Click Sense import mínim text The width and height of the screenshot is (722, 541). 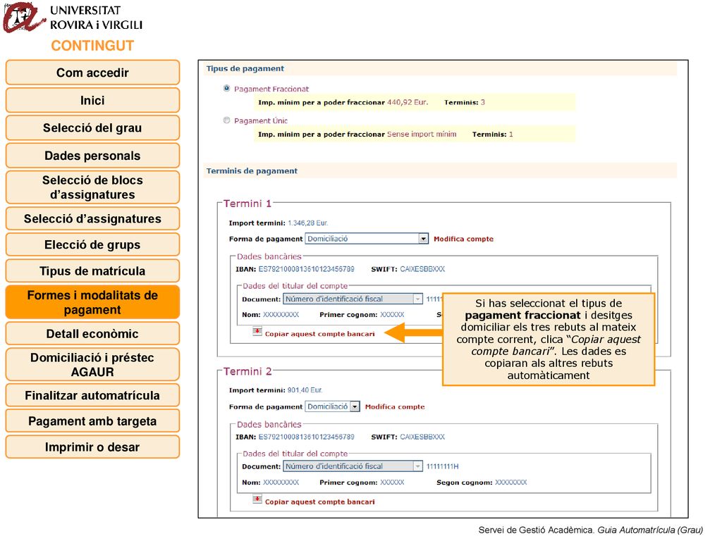(x=422, y=135)
